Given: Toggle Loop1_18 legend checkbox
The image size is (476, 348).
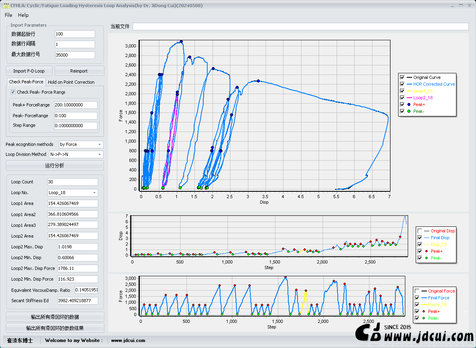Looking at the screenshot, I should (402, 91).
